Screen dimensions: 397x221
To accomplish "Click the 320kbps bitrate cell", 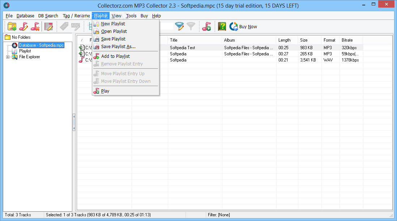I will pos(349,48).
